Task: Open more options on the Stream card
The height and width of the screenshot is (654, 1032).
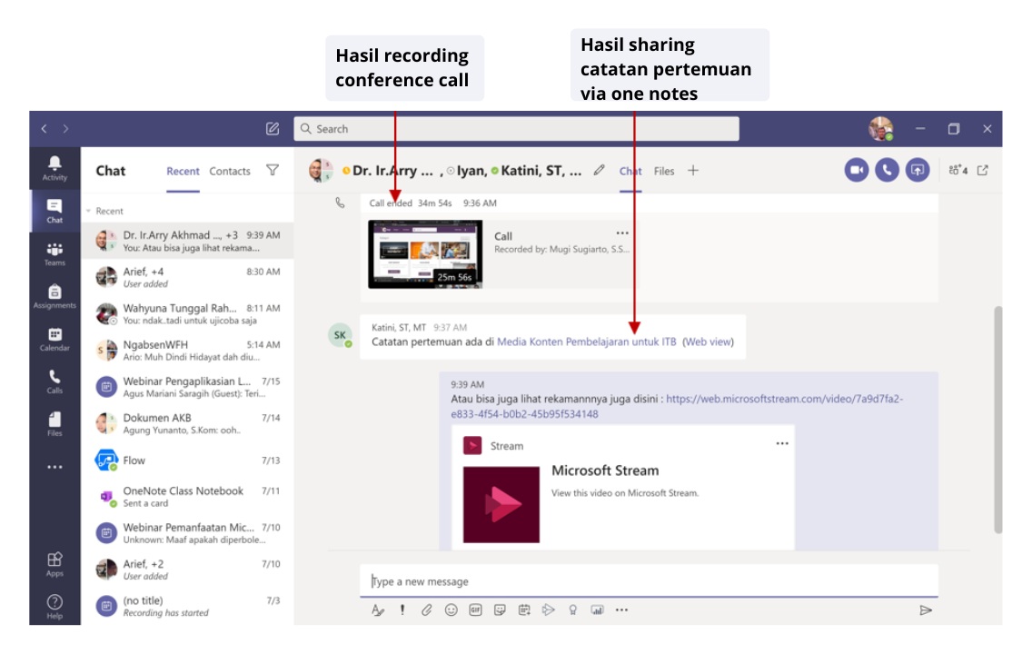Action: pyautogui.click(x=782, y=443)
